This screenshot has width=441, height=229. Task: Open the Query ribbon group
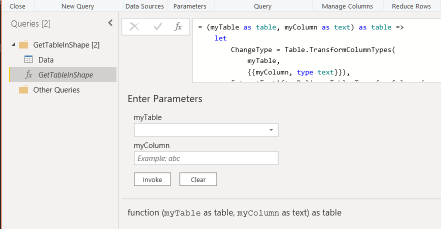pyautogui.click(x=262, y=6)
